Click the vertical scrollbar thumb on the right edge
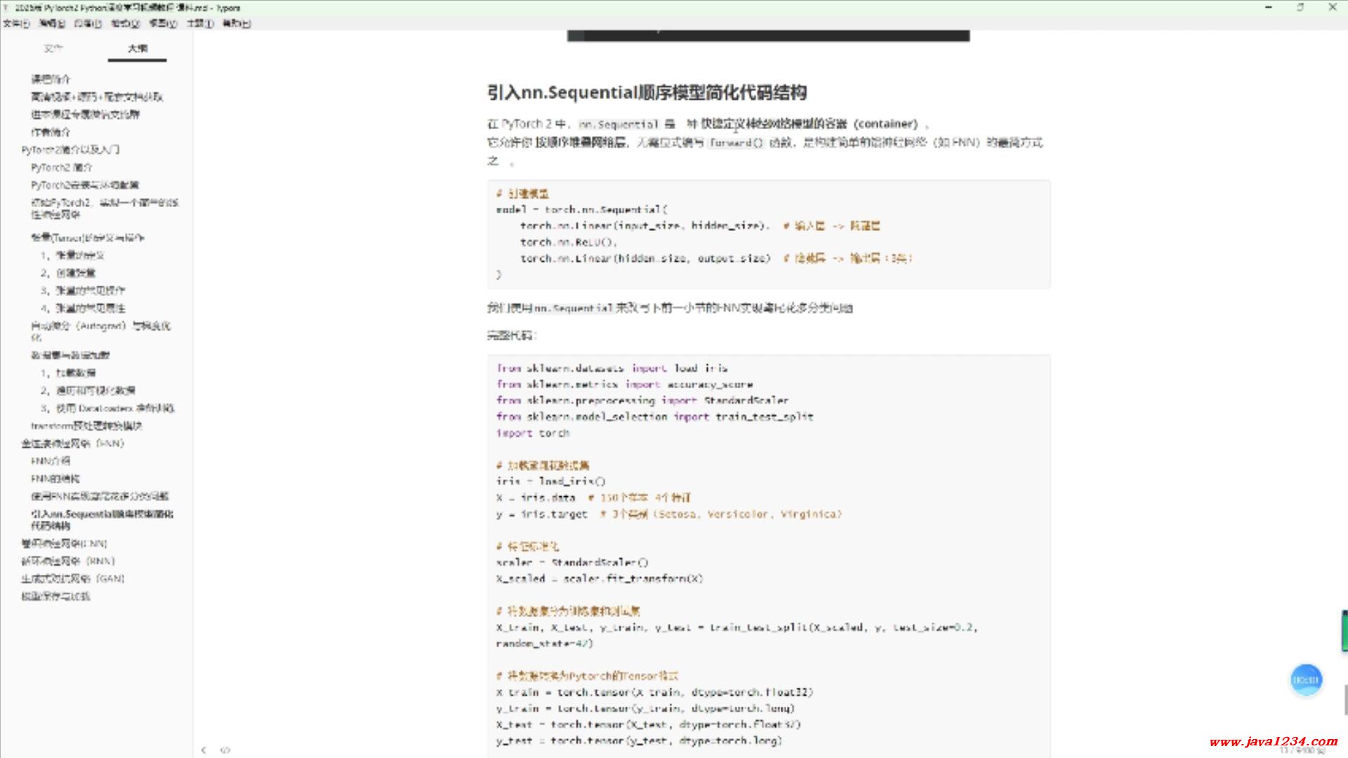1348x758 pixels. 1344,698
